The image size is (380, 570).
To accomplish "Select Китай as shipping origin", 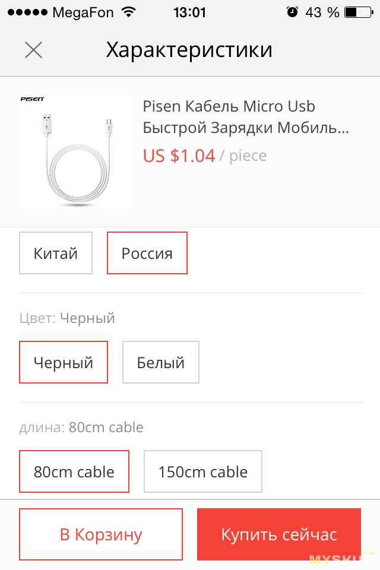I will point(56,253).
